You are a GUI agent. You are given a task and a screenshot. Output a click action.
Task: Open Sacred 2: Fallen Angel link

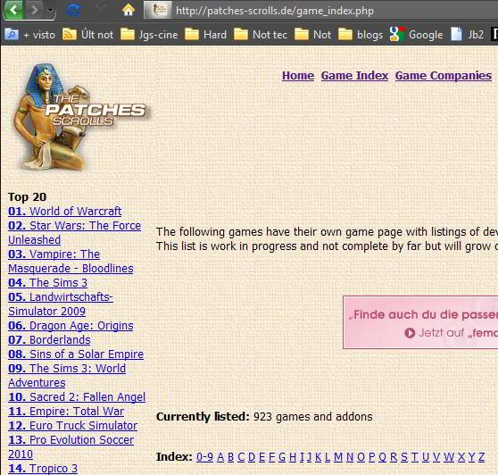click(x=77, y=396)
